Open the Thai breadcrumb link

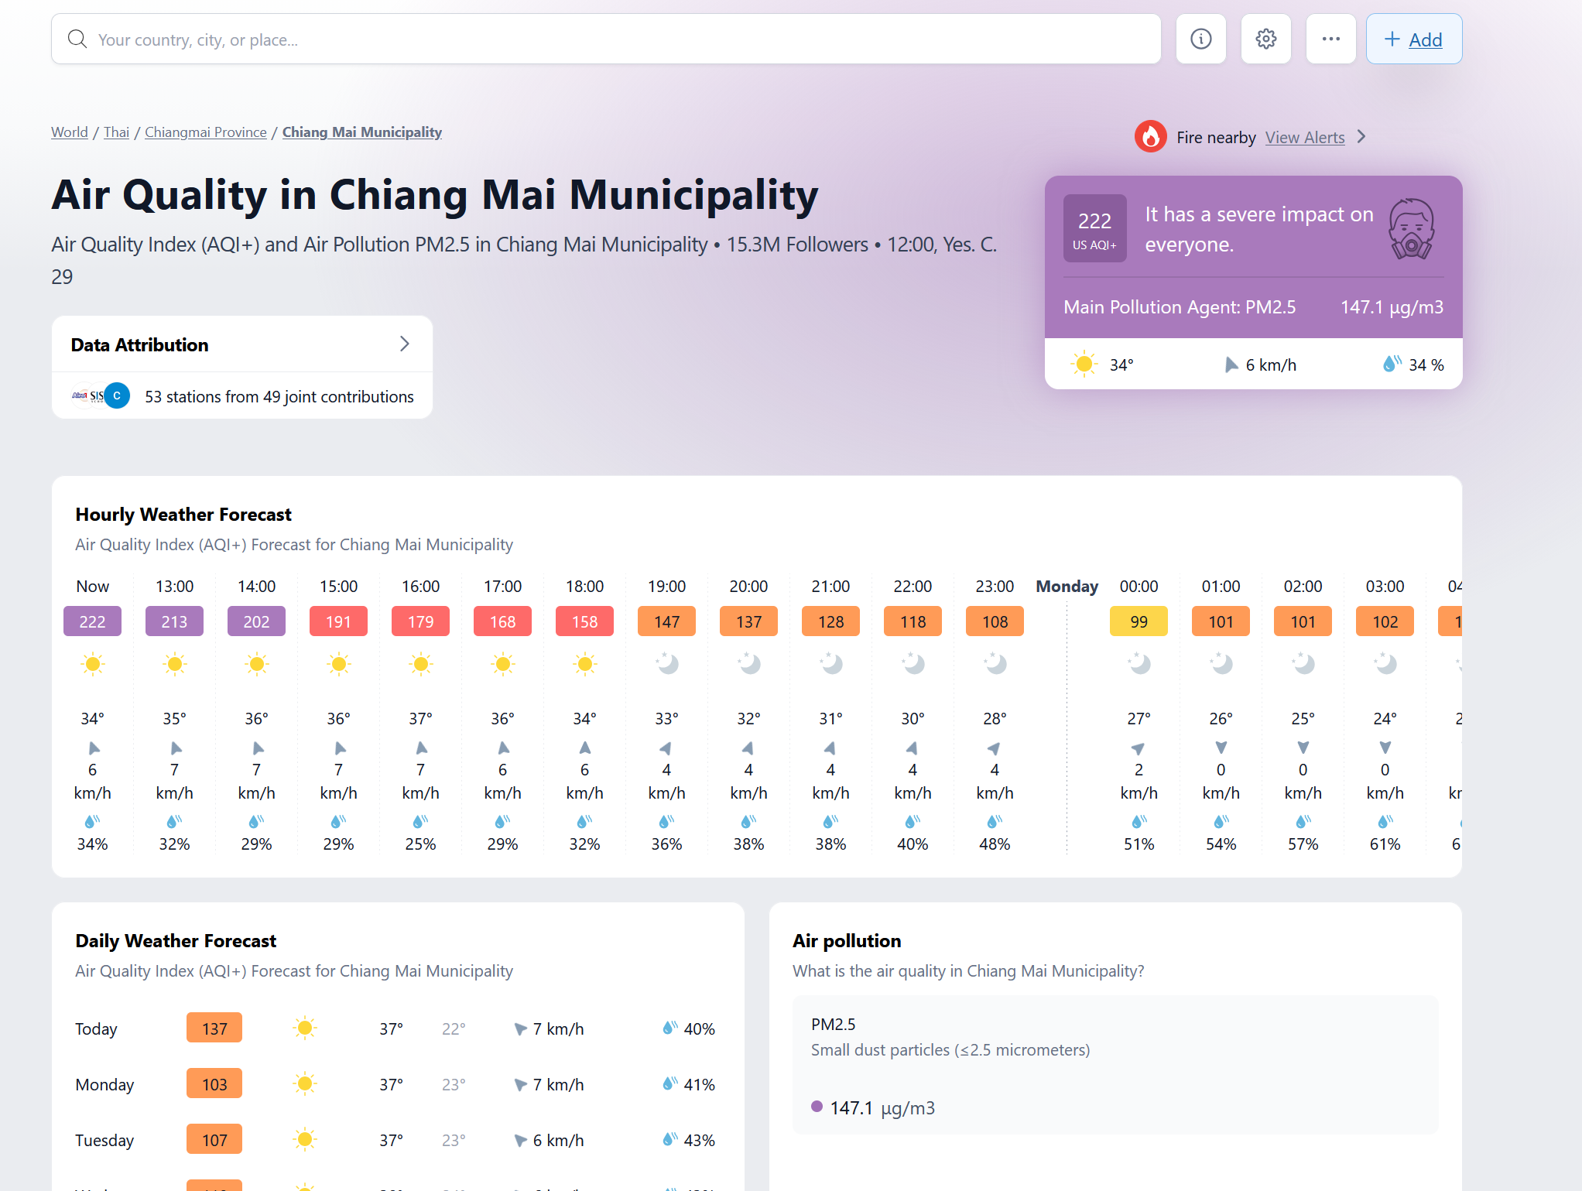pos(116,132)
